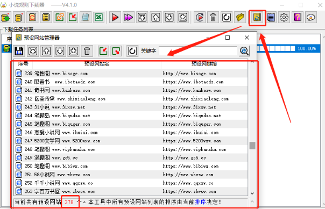The image size is (325, 209).
Task: Click the green Excel export icon in main toolbar
Action: coord(98,17)
